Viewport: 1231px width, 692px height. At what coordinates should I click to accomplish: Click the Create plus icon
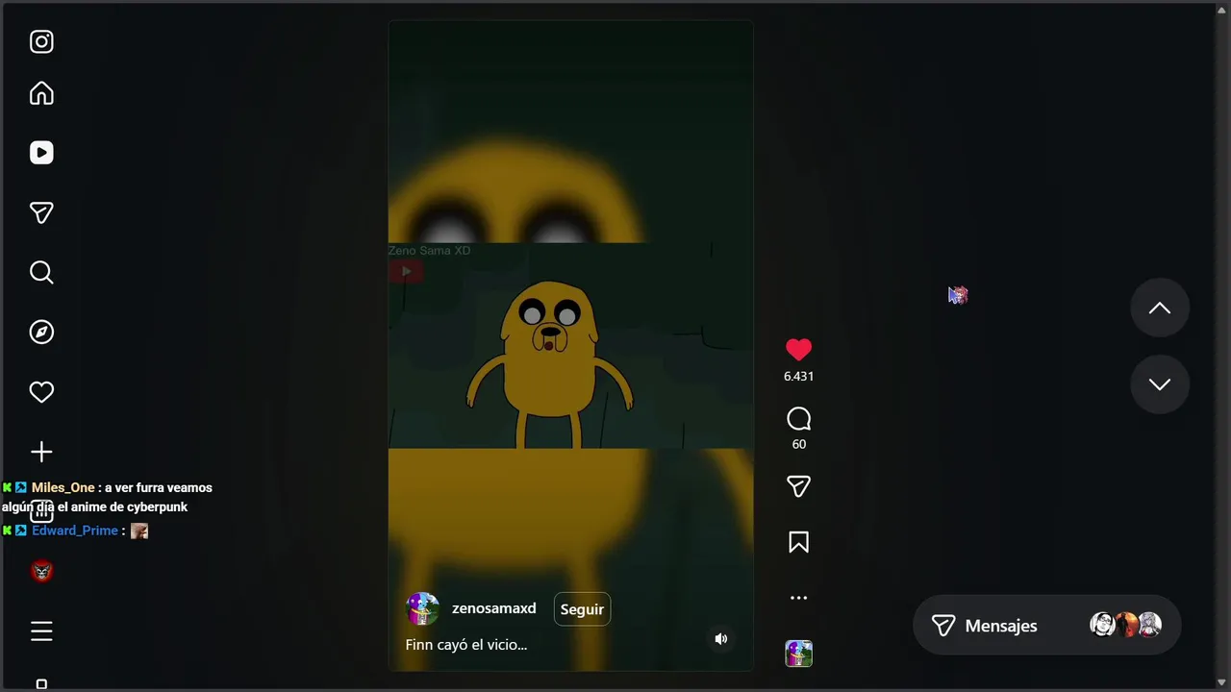point(41,452)
